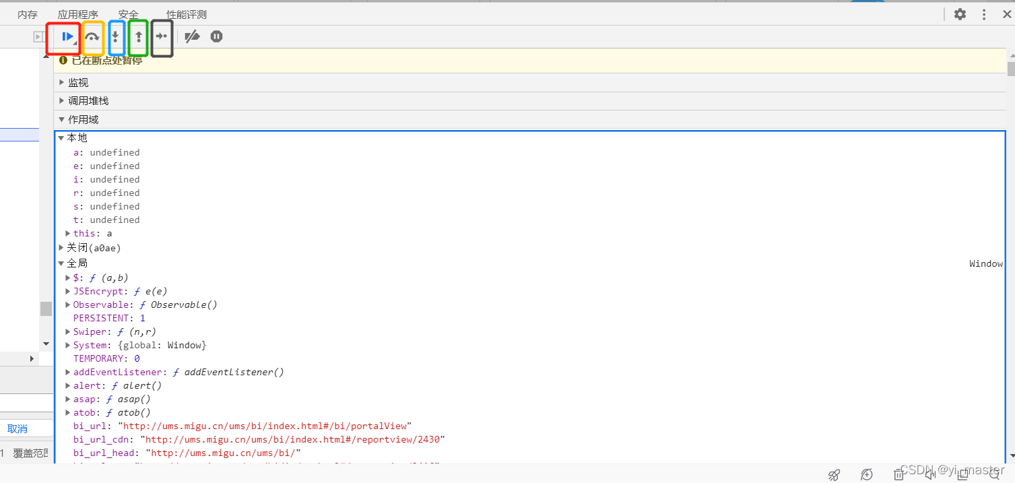
Task: Click the rocket icon in the bottom bar
Action: click(834, 475)
